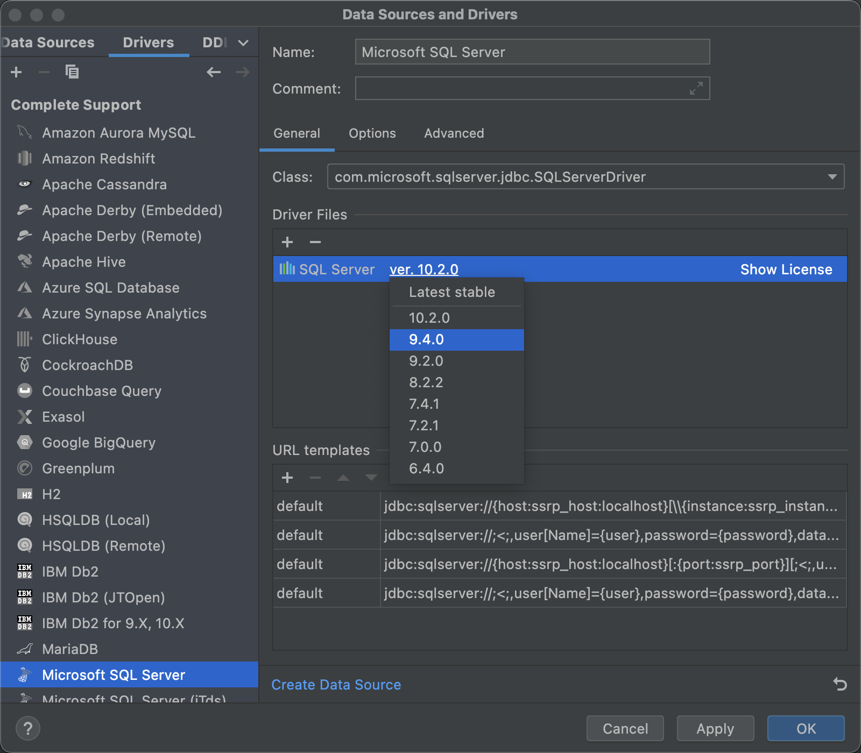Switch to the Options tab

click(x=372, y=133)
